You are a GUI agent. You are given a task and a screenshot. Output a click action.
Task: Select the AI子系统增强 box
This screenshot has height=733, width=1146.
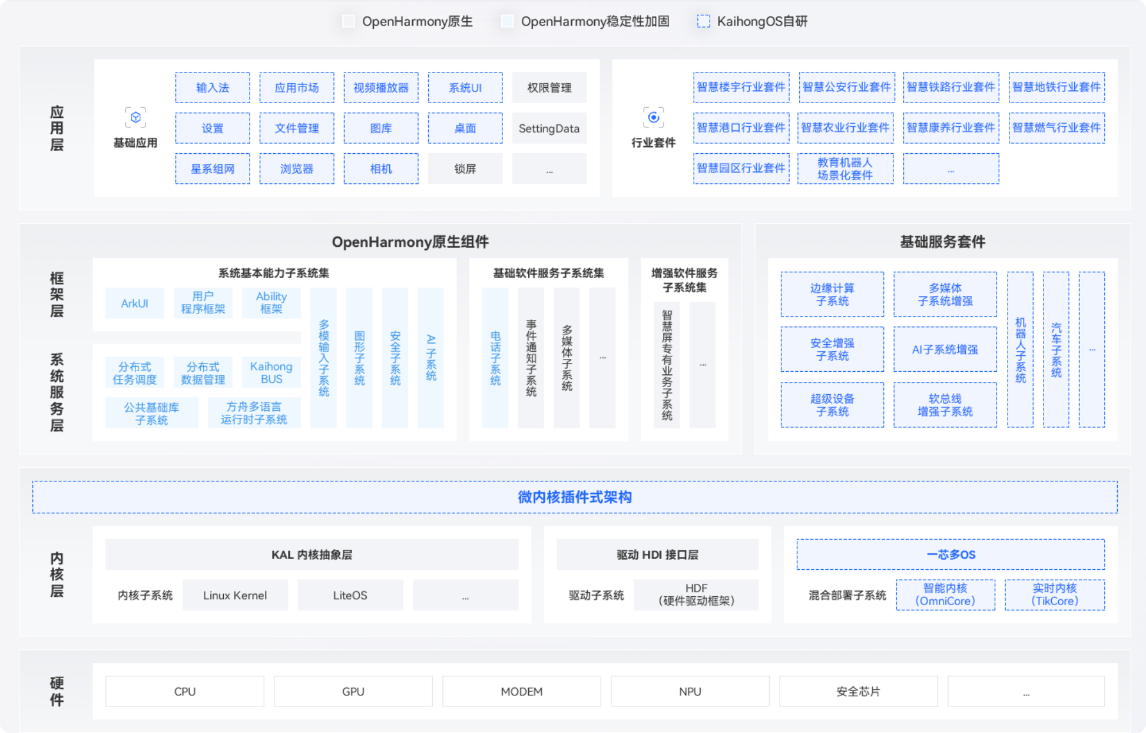[x=945, y=349]
